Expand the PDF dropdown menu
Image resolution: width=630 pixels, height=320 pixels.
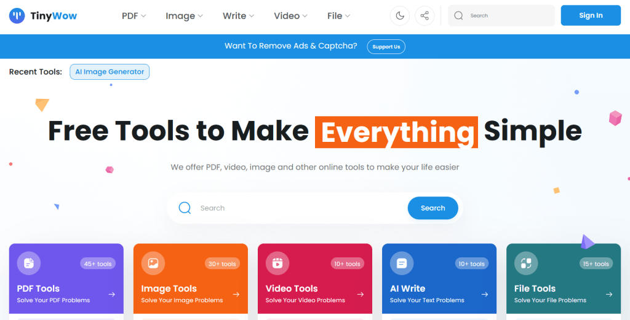point(134,16)
